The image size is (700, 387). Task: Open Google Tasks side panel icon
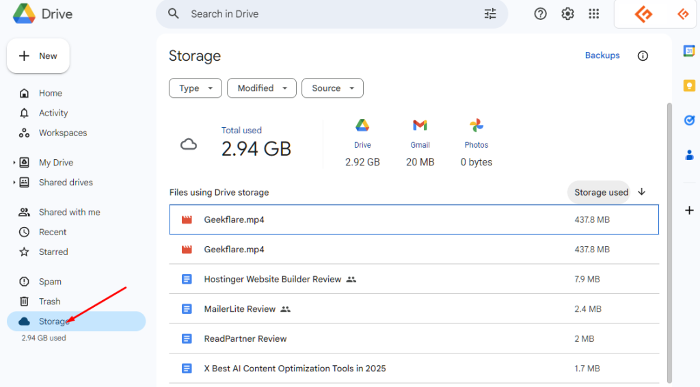689,120
